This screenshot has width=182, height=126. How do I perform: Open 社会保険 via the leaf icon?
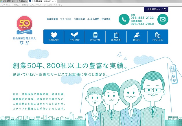[74, 35]
